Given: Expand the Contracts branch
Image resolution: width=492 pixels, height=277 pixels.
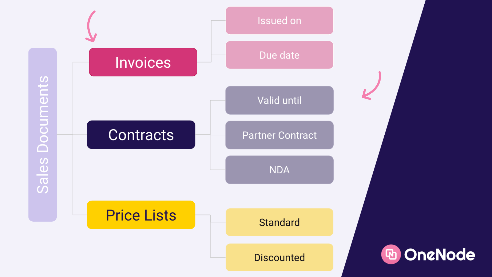Looking at the screenshot, I should click(x=141, y=135).
